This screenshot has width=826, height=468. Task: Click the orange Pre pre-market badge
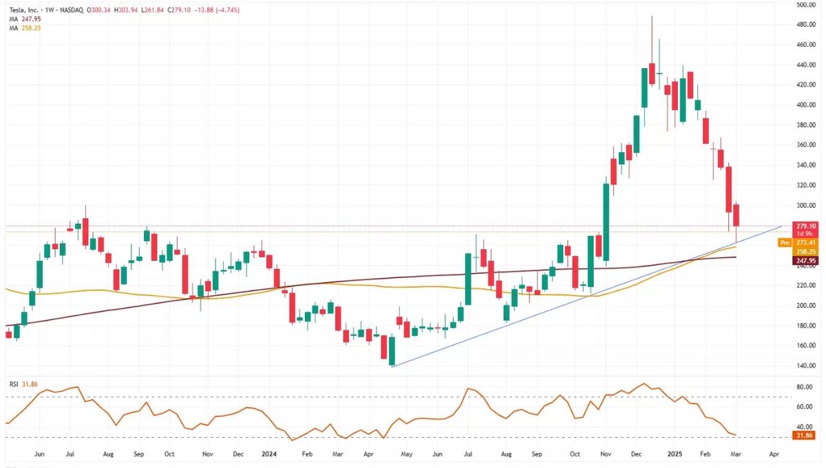pos(784,243)
